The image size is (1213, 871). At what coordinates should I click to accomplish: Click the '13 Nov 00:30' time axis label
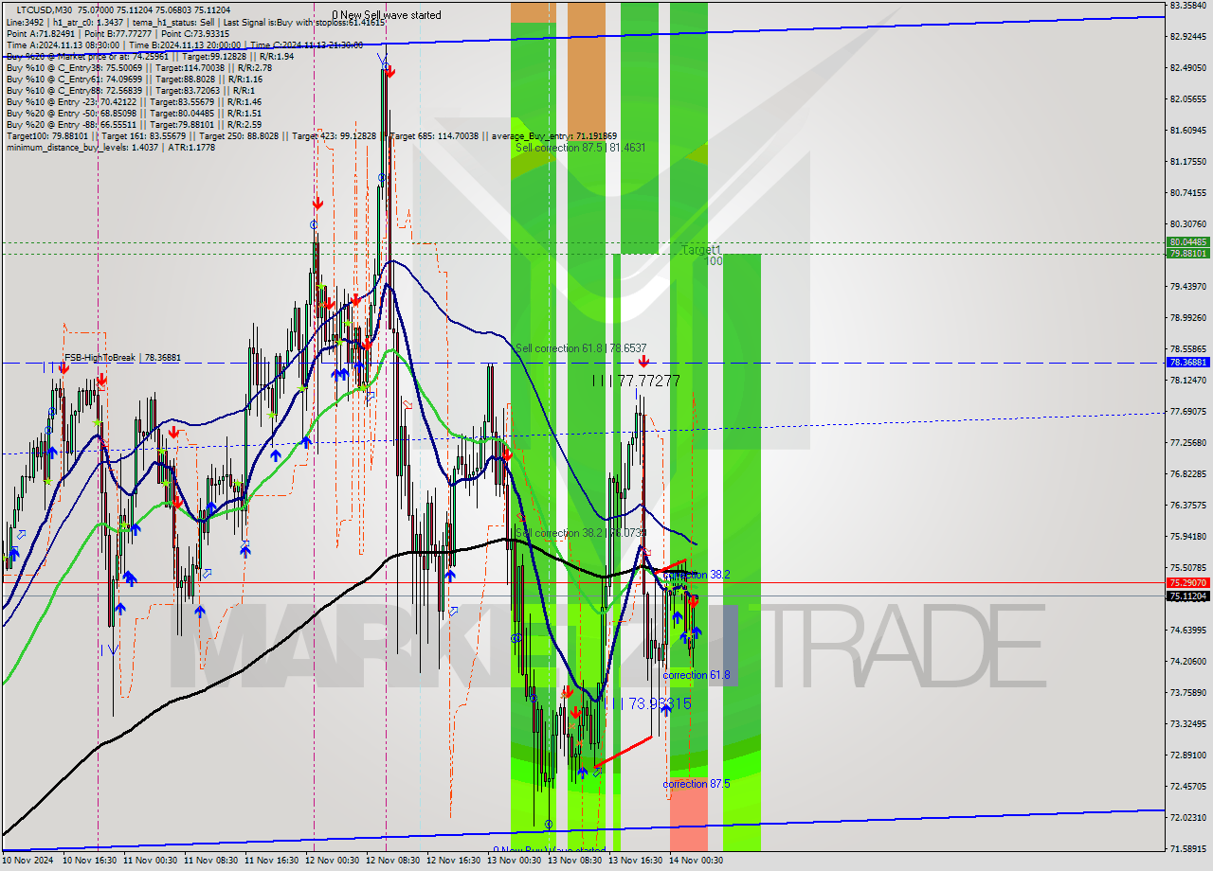point(515,861)
